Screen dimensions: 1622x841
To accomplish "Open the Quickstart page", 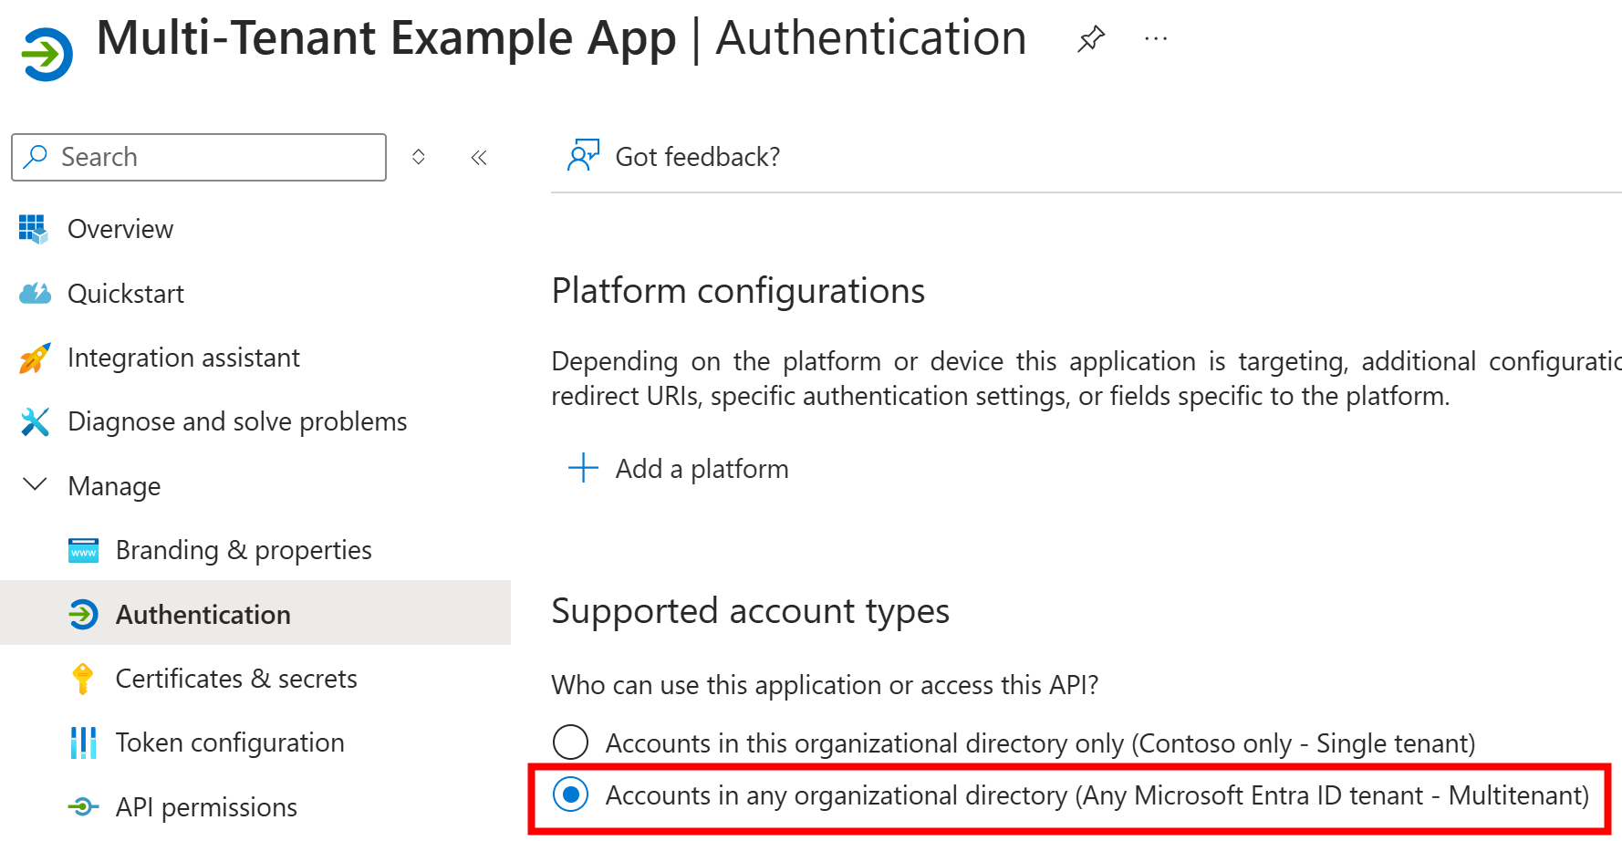I will [x=126, y=294].
